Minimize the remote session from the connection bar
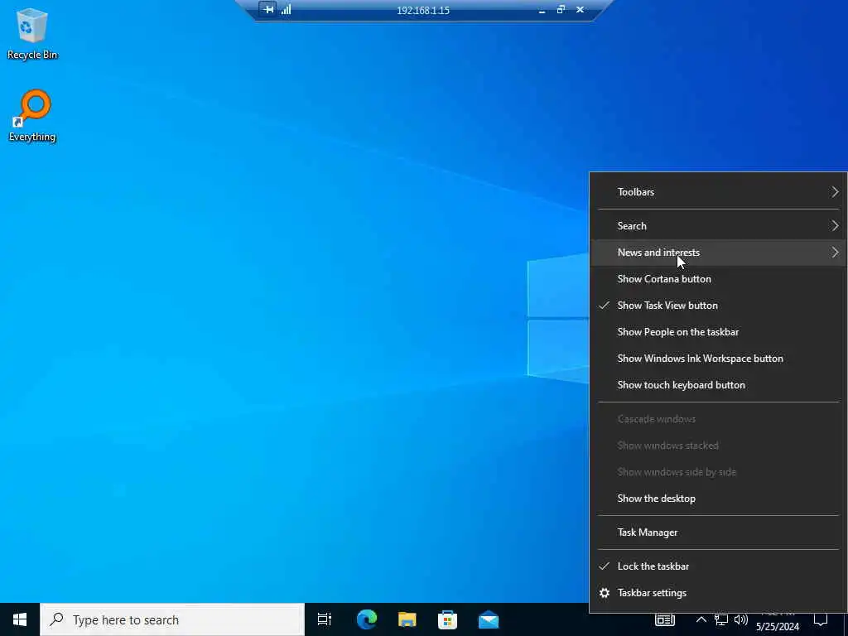 pyautogui.click(x=542, y=10)
